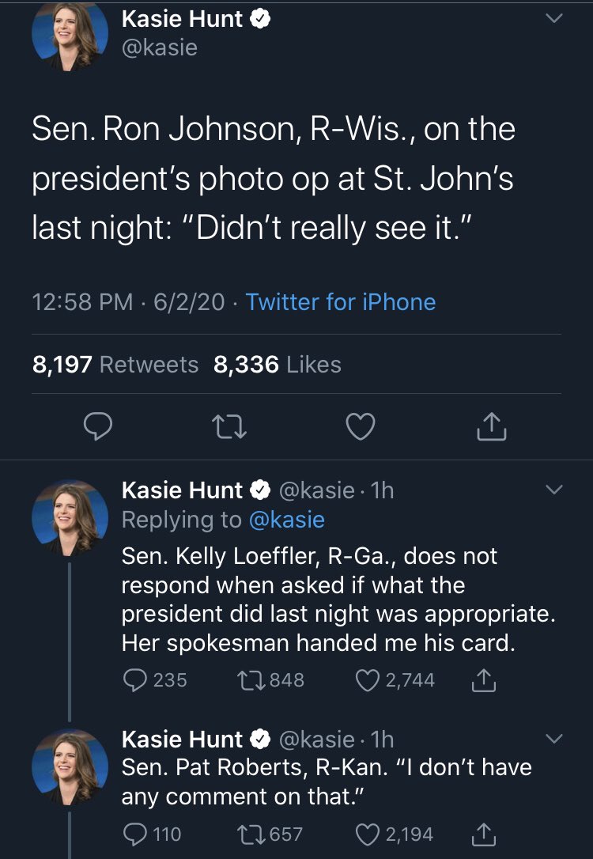Expand options for the Pat Roberts reply
593x859 pixels.
555,739
